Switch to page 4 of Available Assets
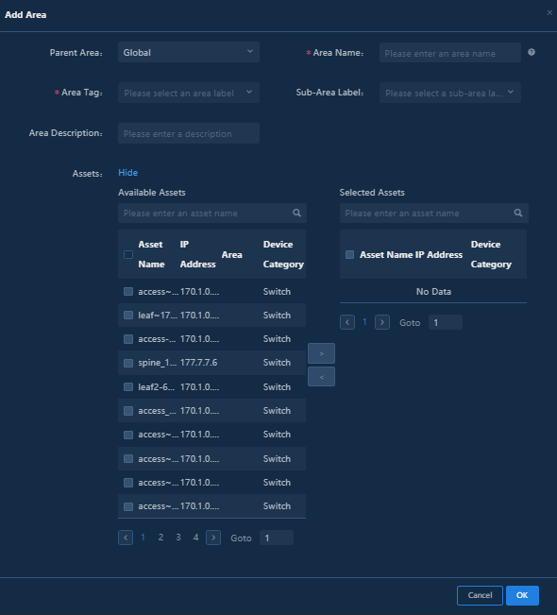Screen dimensions: 557x615 pos(195,538)
